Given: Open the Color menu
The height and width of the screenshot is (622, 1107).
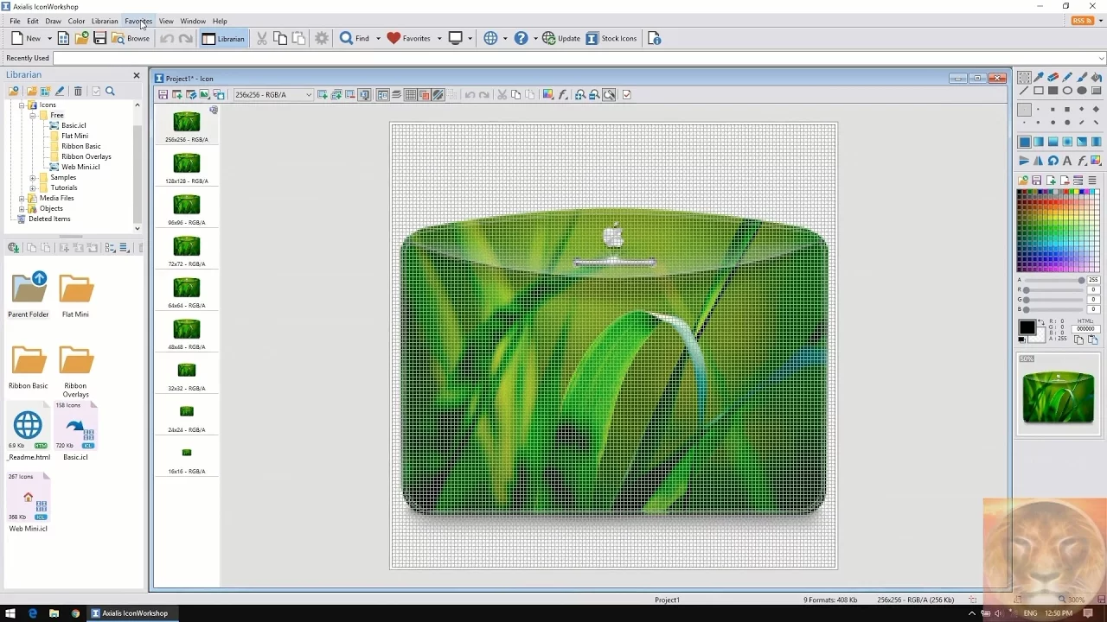Looking at the screenshot, I should click(76, 21).
